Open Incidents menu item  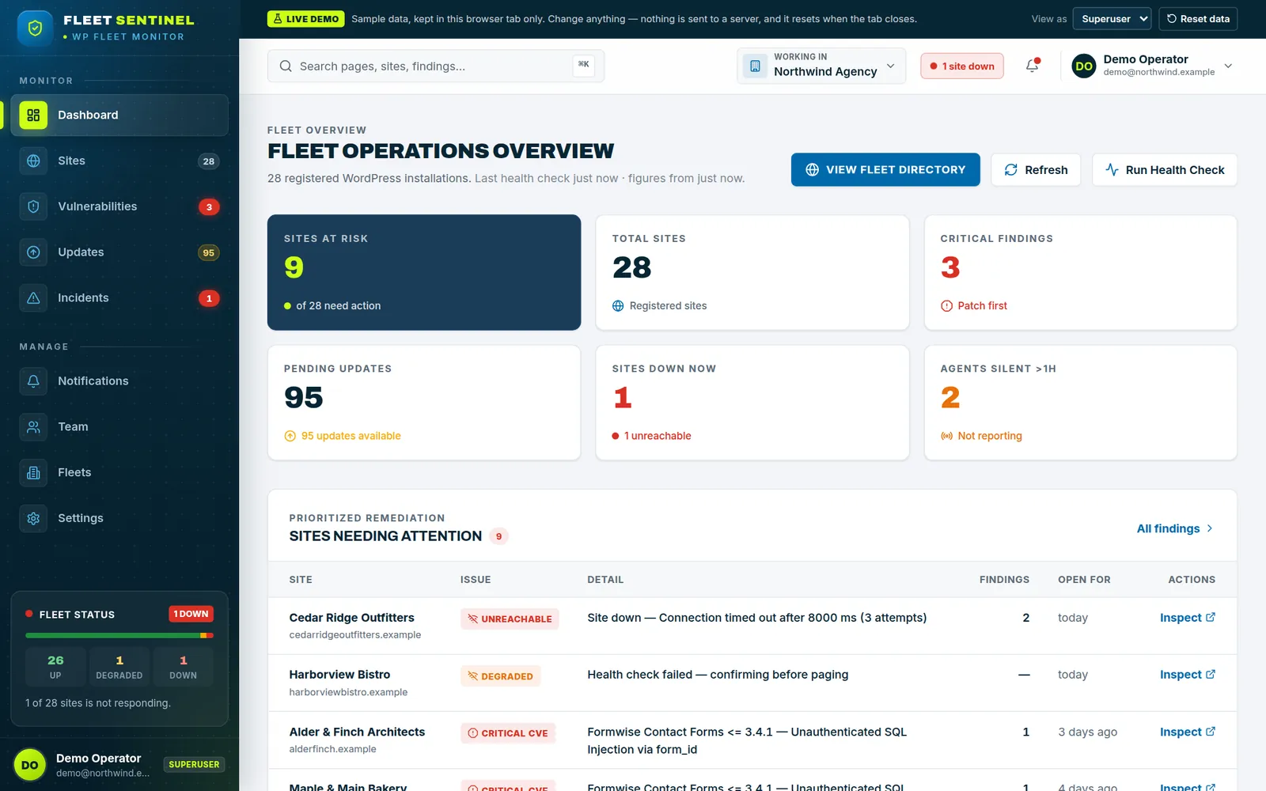click(x=119, y=298)
